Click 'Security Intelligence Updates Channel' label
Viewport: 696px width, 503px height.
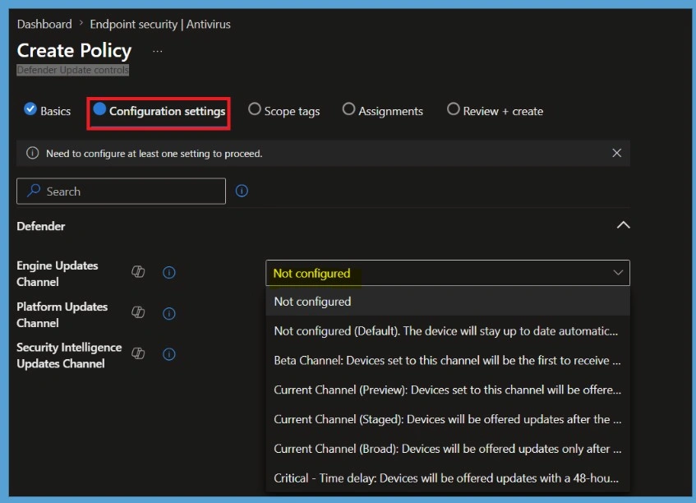[69, 355]
